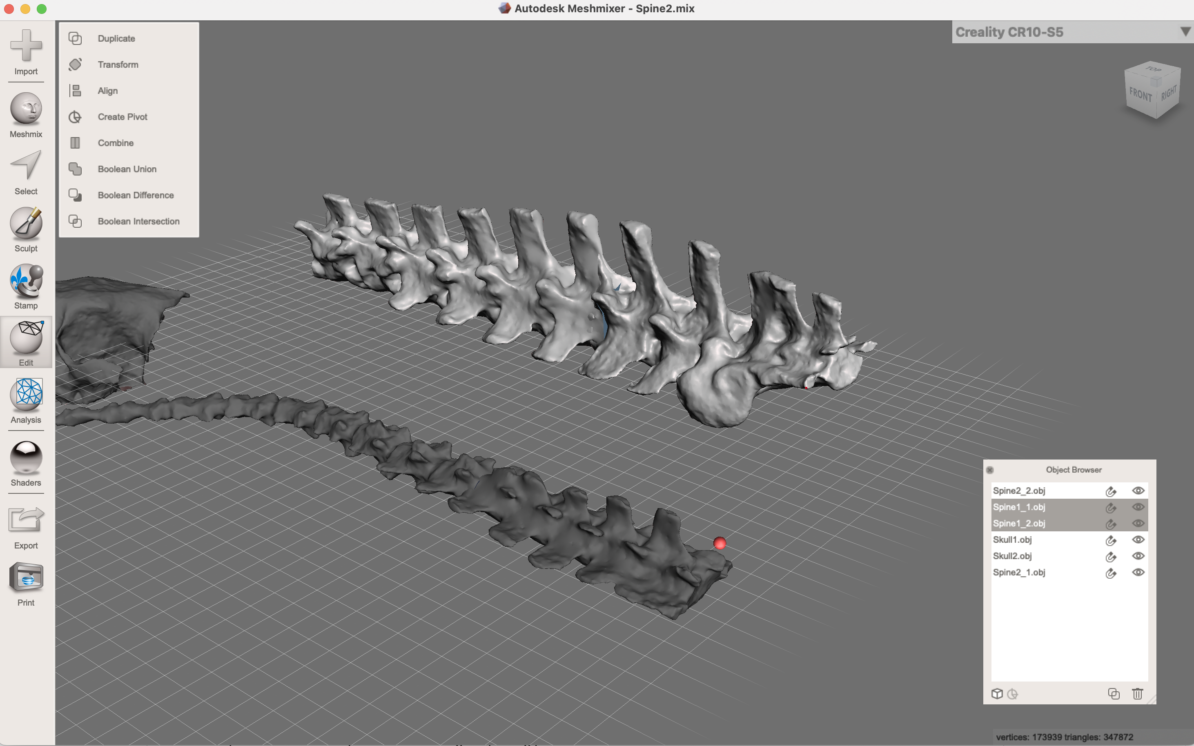Click the Boolean Intersection icon
This screenshot has height=746, width=1194.
(x=75, y=221)
